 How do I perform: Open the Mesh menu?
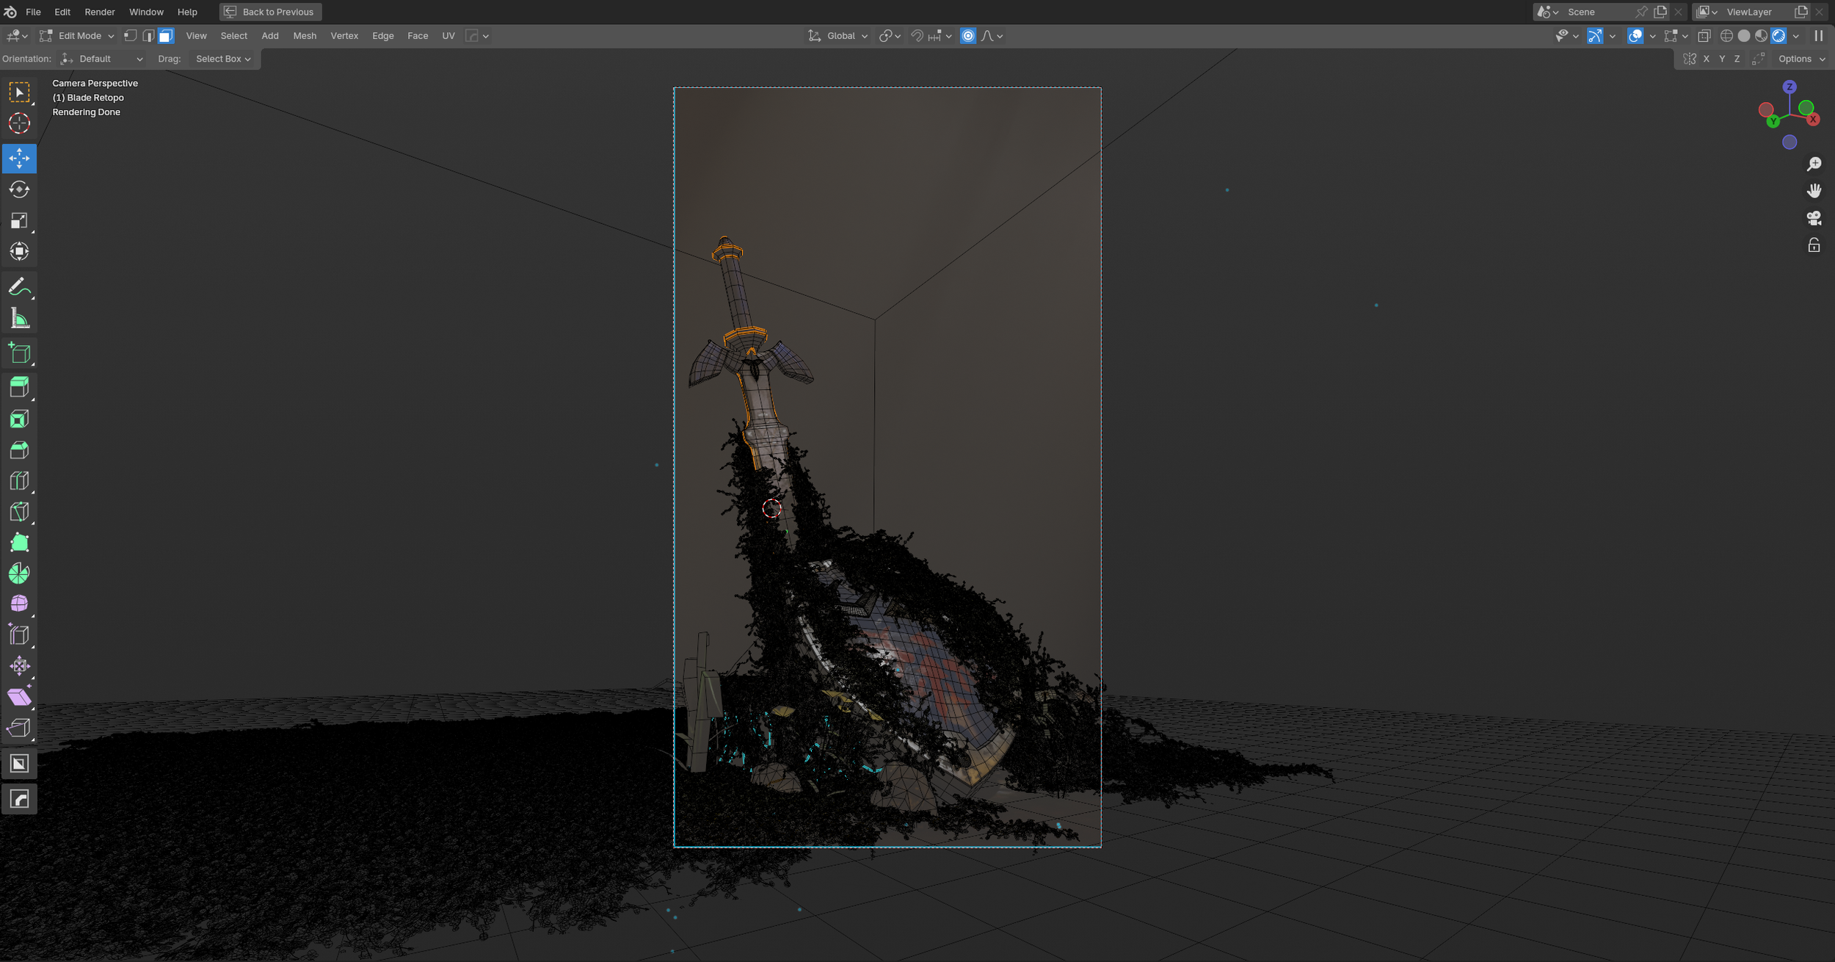pyautogui.click(x=304, y=36)
